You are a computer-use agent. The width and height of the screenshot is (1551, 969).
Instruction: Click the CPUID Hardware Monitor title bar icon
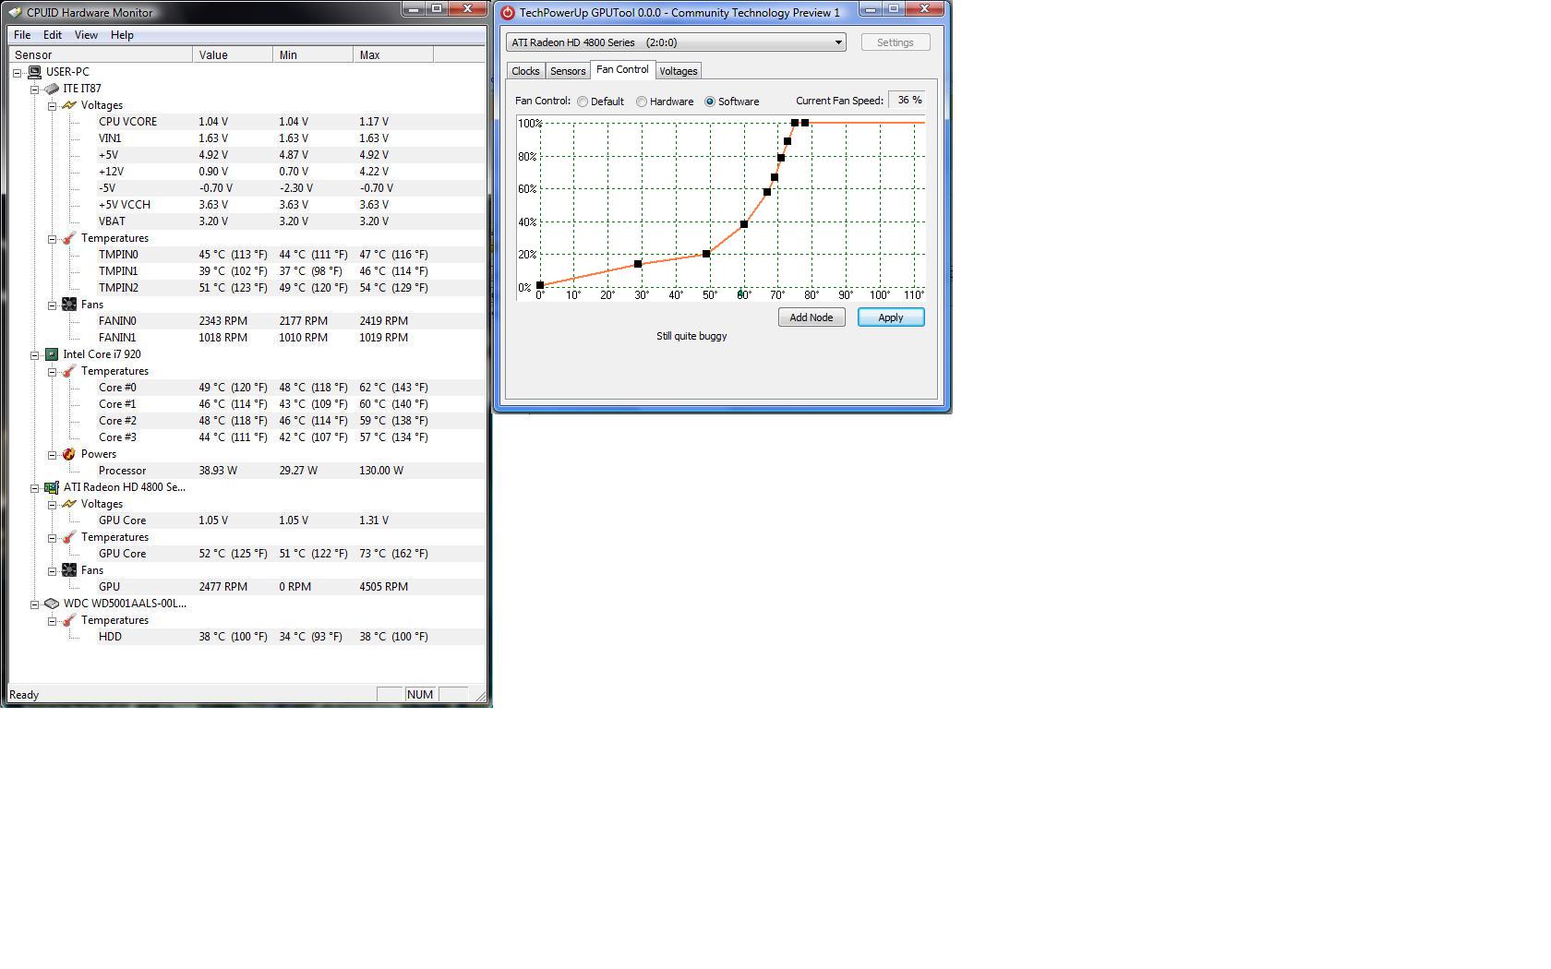(x=16, y=13)
